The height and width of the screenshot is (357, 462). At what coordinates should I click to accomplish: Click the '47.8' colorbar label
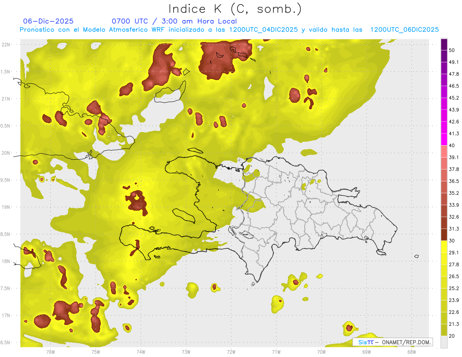454,74
